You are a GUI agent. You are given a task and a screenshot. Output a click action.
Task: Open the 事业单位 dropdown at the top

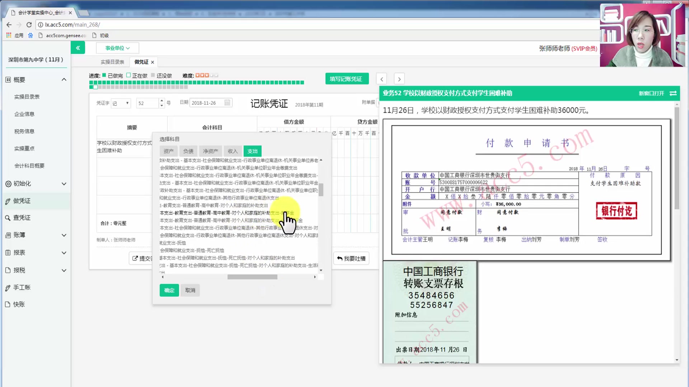(x=117, y=48)
